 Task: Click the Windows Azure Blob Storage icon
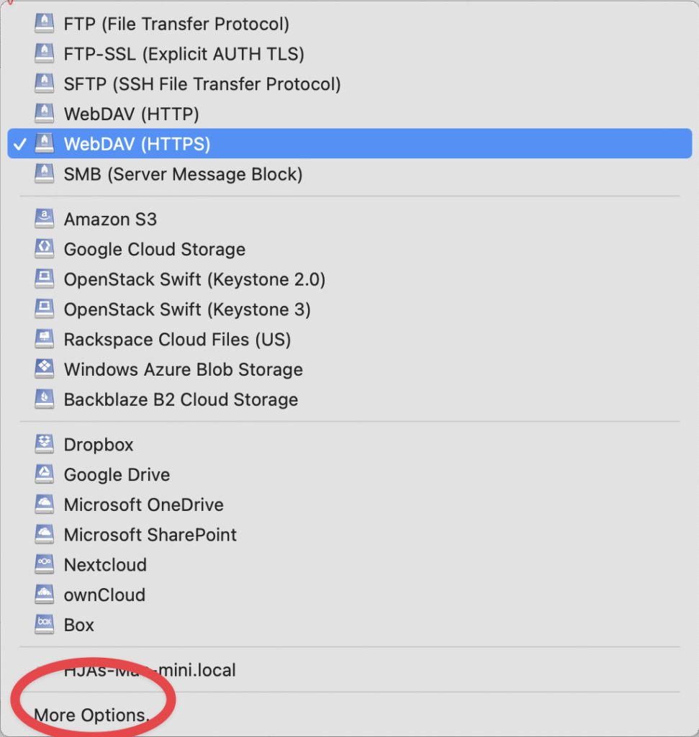(x=44, y=369)
